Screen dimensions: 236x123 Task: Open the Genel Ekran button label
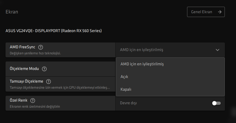[x=201, y=12]
